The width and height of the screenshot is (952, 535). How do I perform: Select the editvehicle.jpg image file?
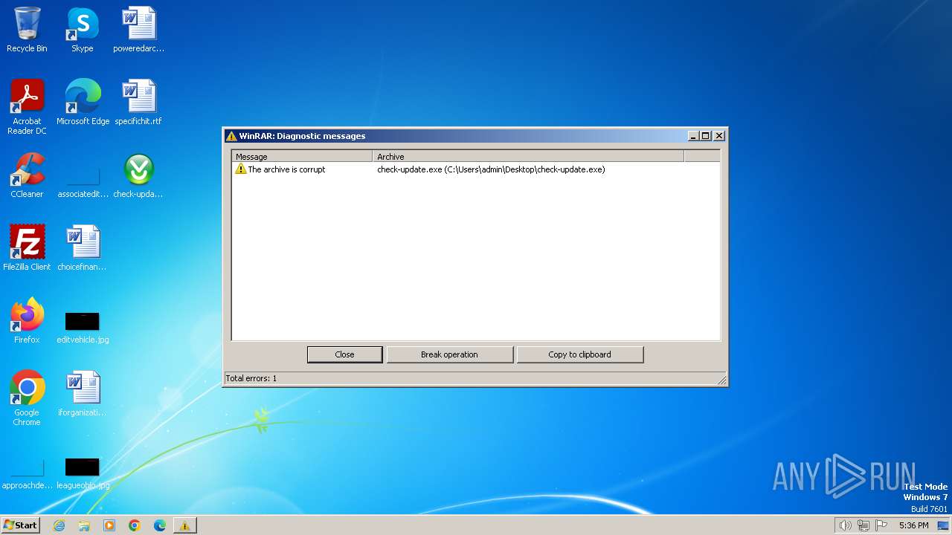click(83, 327)
